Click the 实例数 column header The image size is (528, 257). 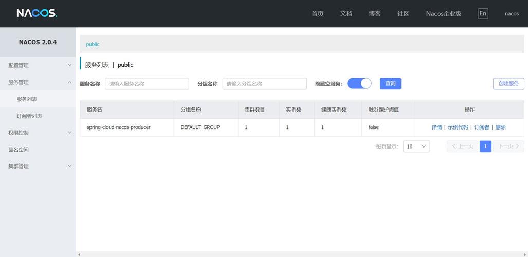pyautogui.click(x=297, y=109)
